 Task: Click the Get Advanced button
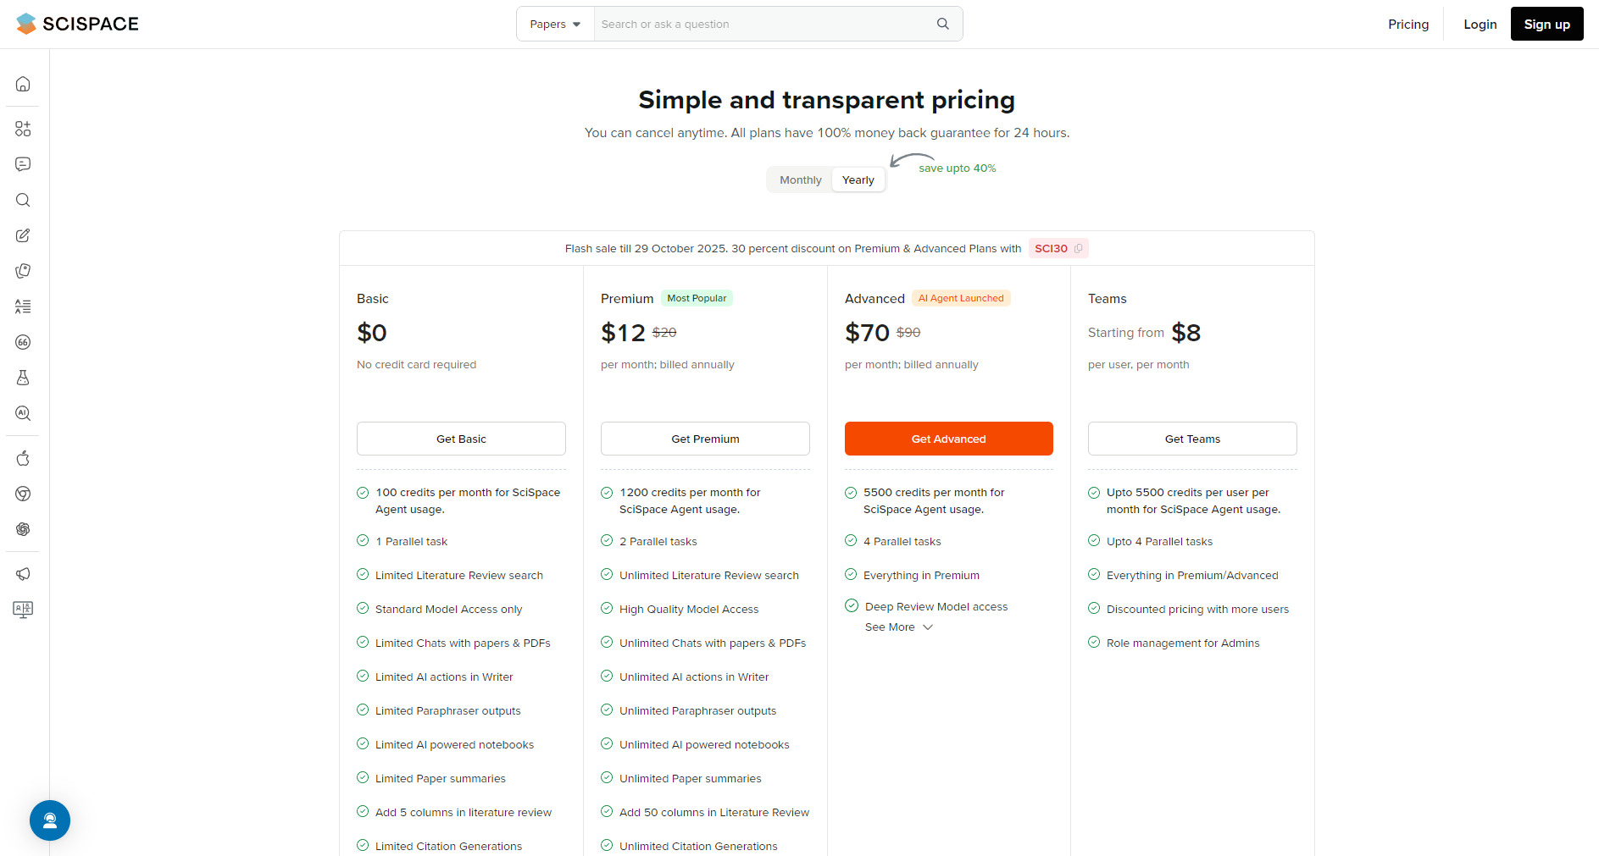[948, 439]
